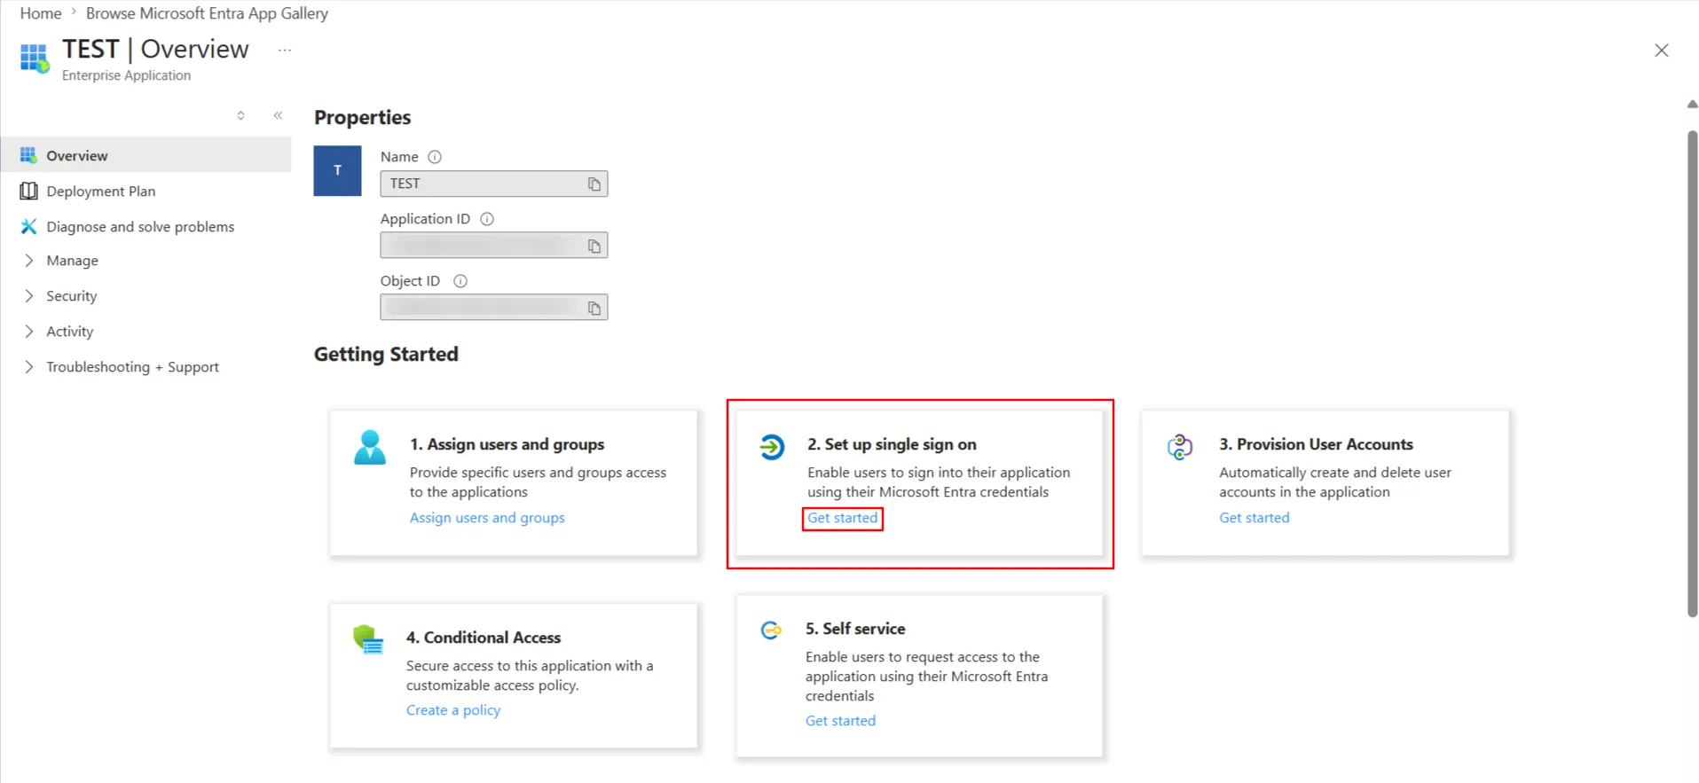This screenshot has width=1699, height=783.
Task: Click the info icon beside Object ID
Action: pos(460,281)
